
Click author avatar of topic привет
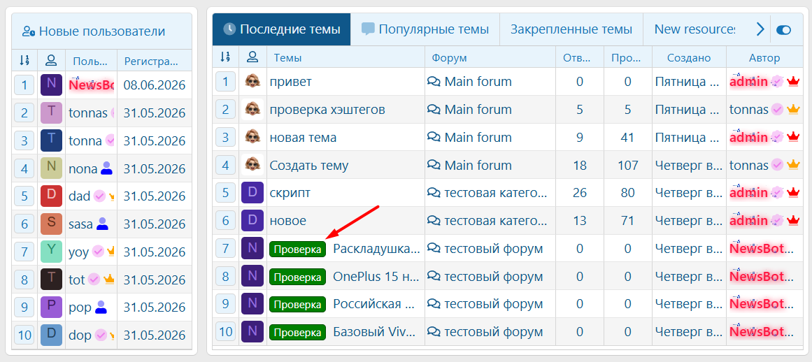(x=252, y=81)
